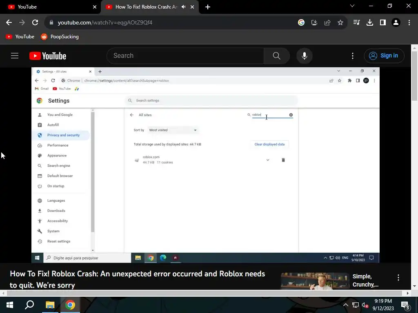418x313 pixels.
Task: Open the PoopSucking bookmark
Action: click(x=60, y=37)
